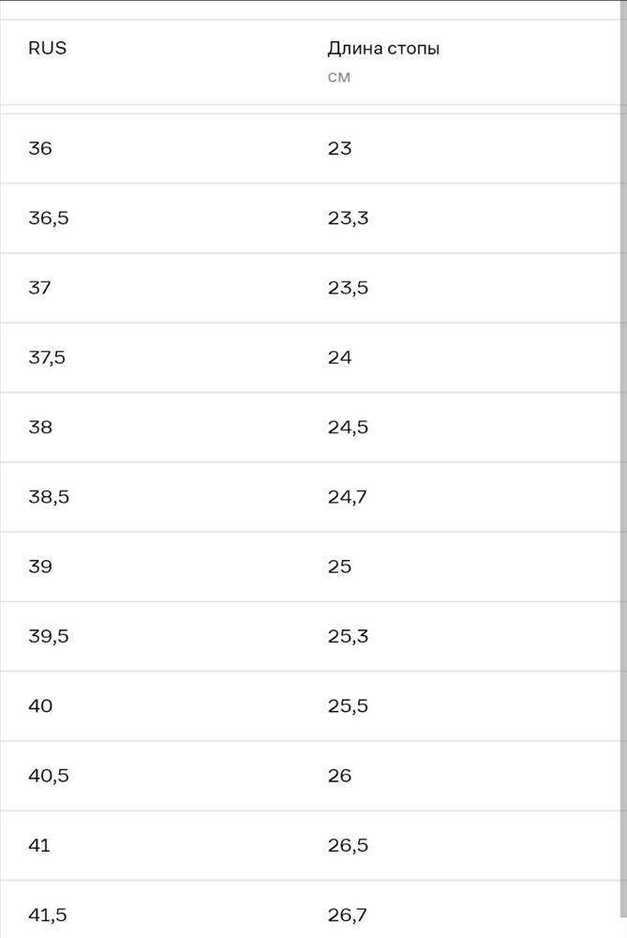The width and height of the screenshot is (627, 938).
Task: Select the size 39 row
Action: pyautogui.click(x=309, y=567)
